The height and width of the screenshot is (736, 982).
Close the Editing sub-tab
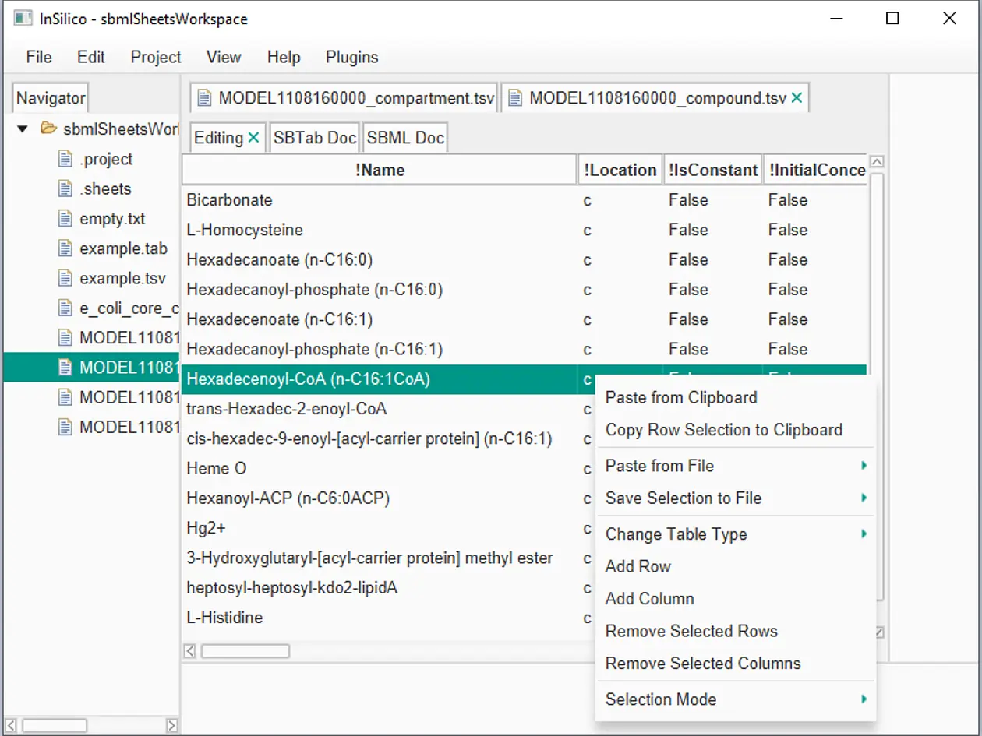pyautogui.click(x=253, y=138)
